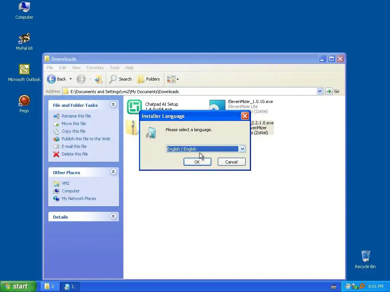Viewport: 390px width, 292px height.
Task: Open Computer in Other Places
Action: coord(70,191)
